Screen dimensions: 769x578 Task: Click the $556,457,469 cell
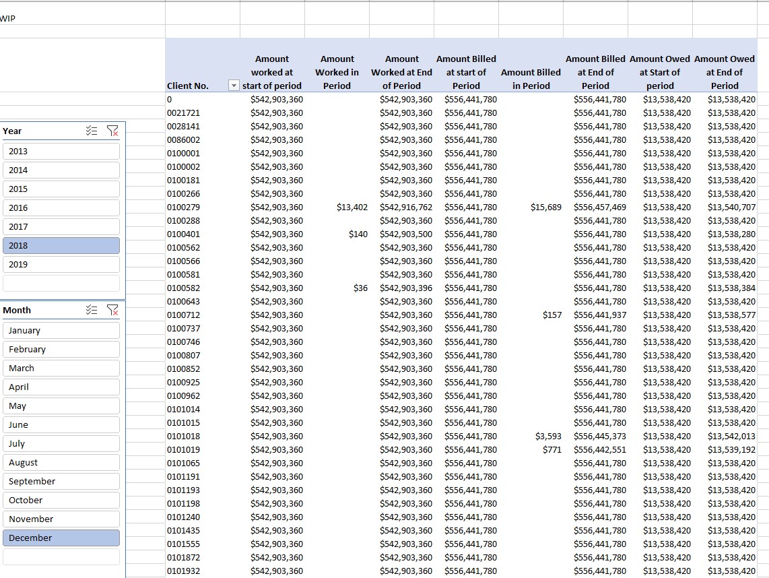tap(595, 207)
